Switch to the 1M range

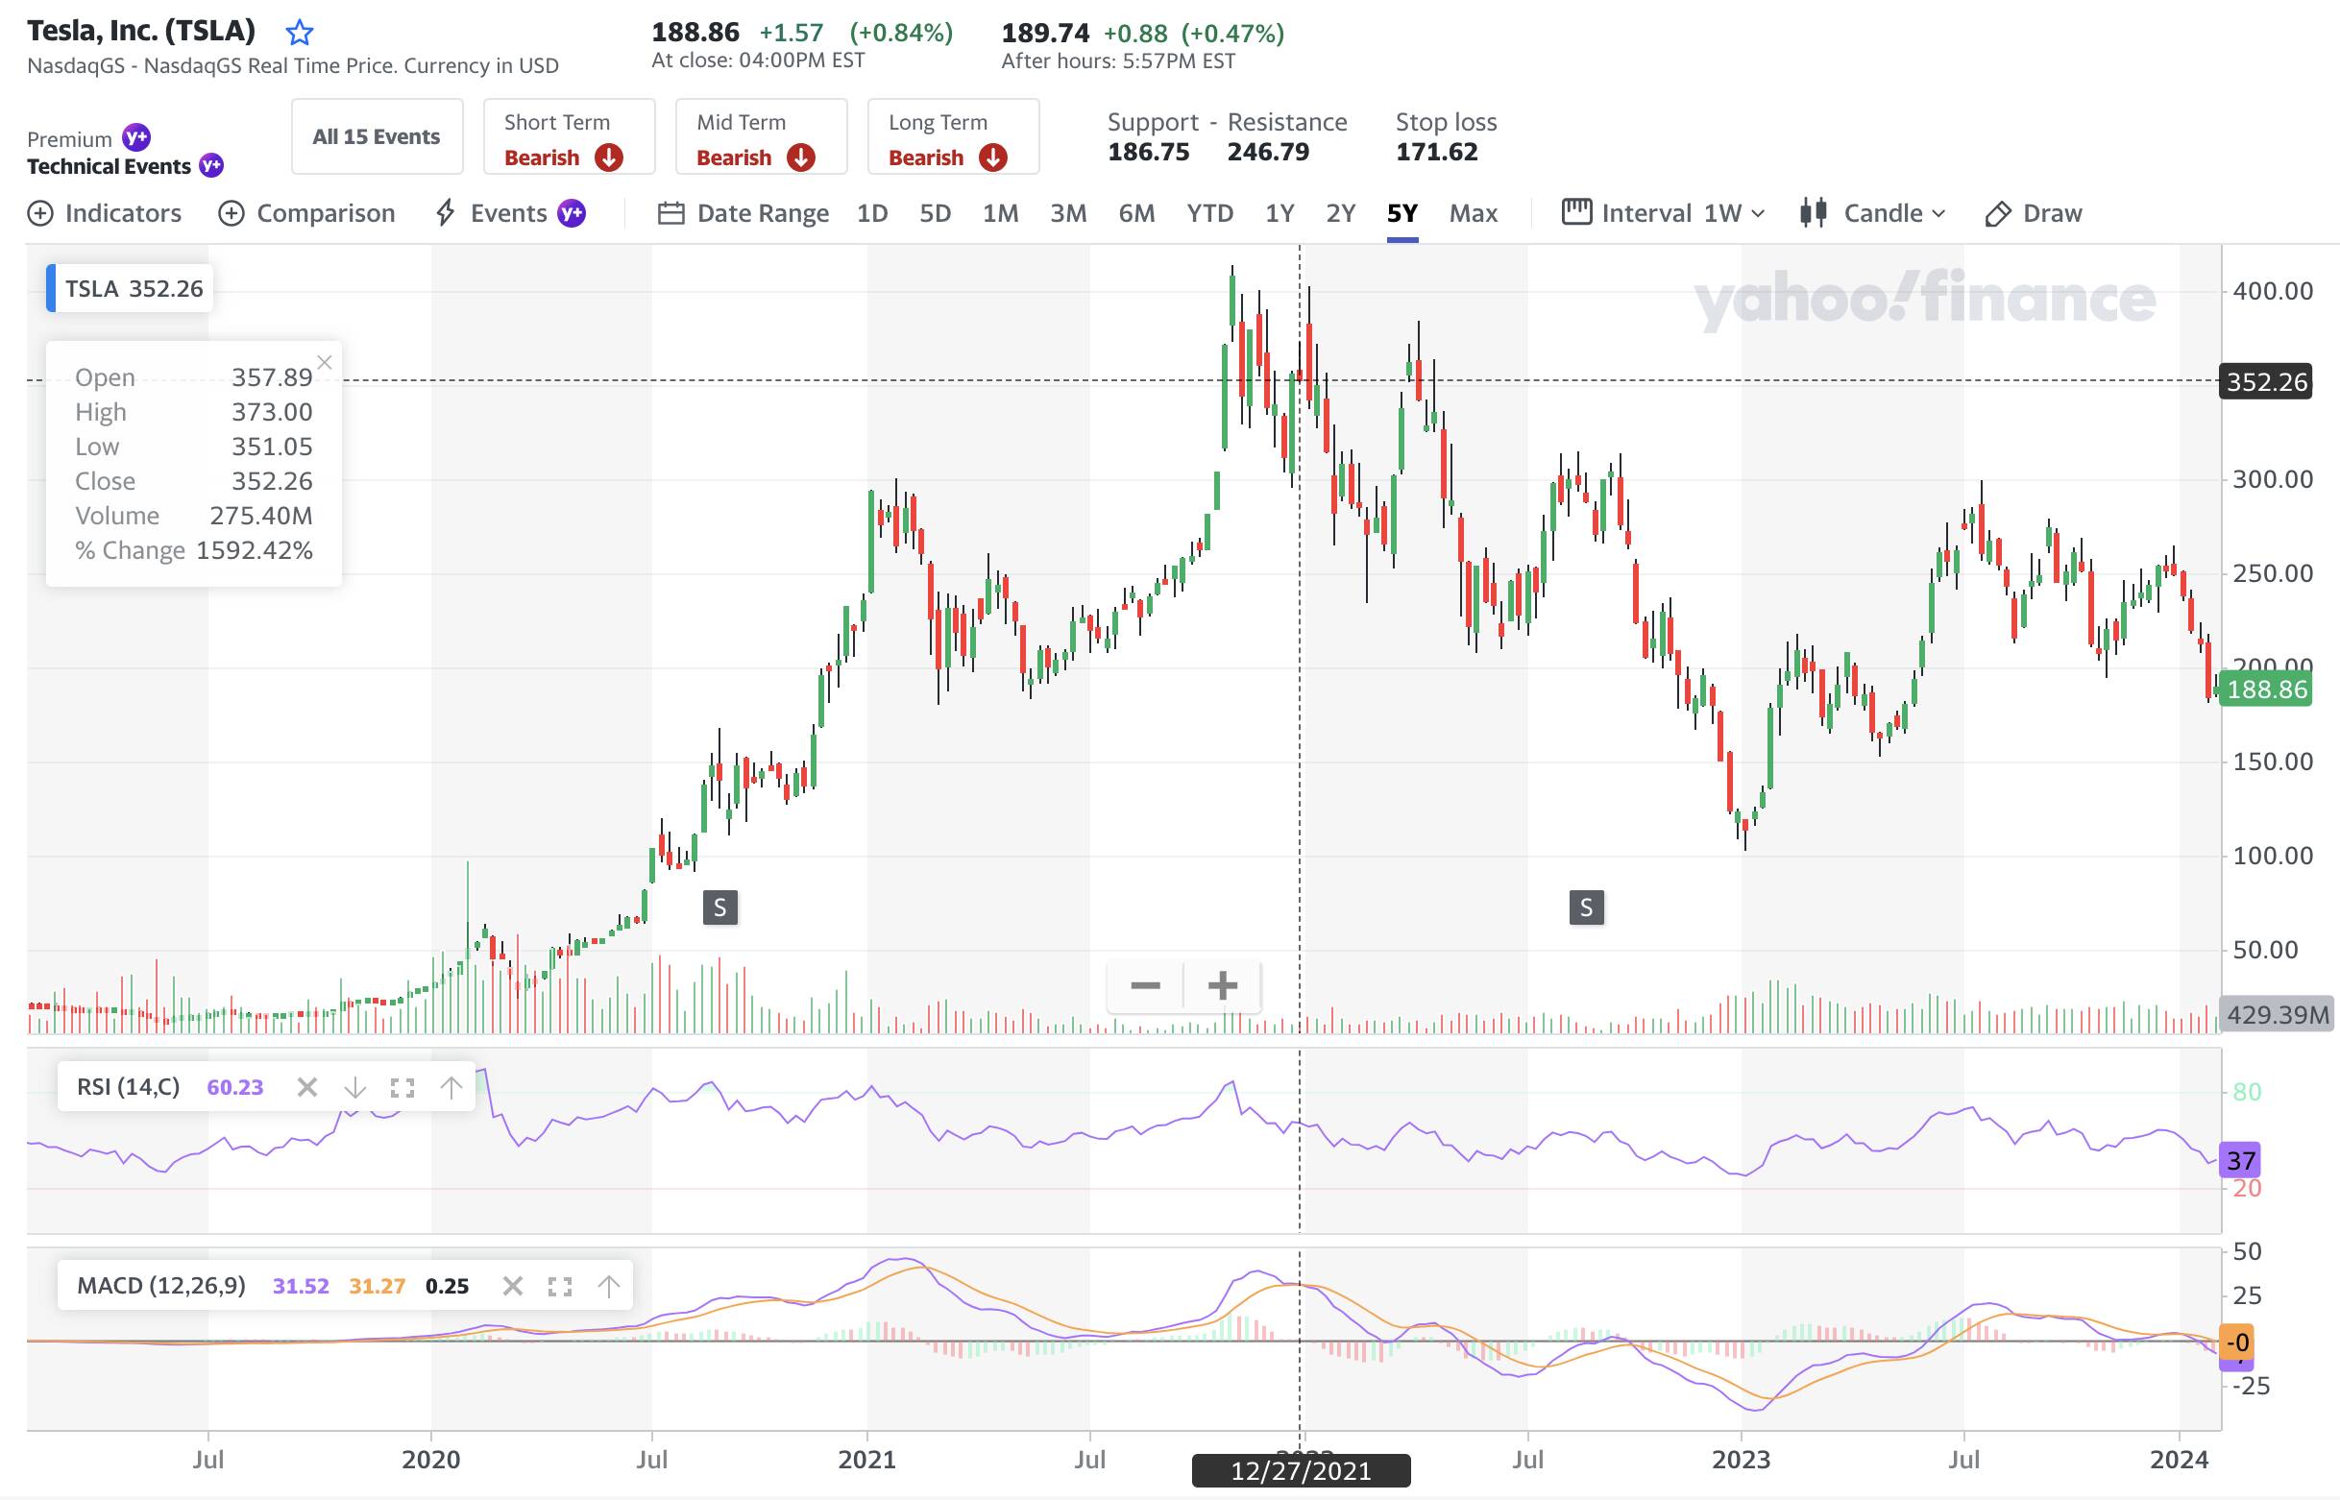(1001, 213)
